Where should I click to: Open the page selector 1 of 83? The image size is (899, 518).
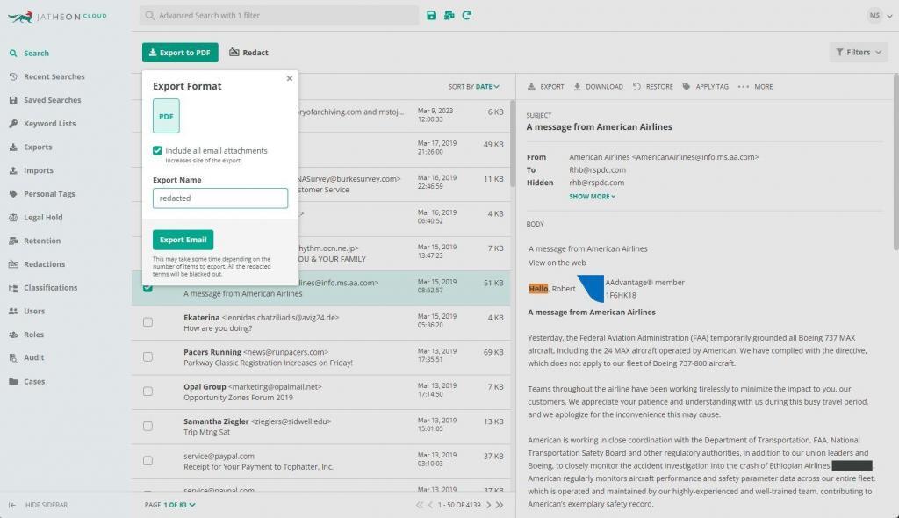pos(169,505)
